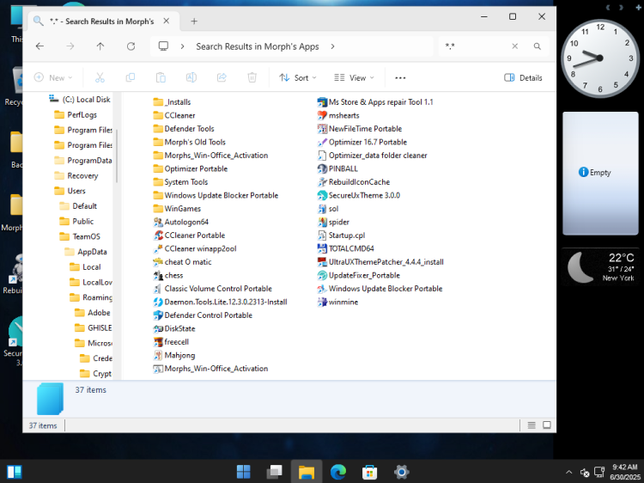Select Recovery folder in navigation tree
This screenshot has width=644, height=483.
click(x=76, y=175)
